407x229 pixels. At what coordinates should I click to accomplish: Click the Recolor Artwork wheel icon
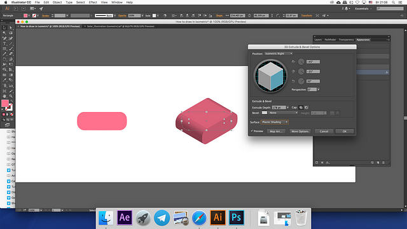[x=165, y=15]
